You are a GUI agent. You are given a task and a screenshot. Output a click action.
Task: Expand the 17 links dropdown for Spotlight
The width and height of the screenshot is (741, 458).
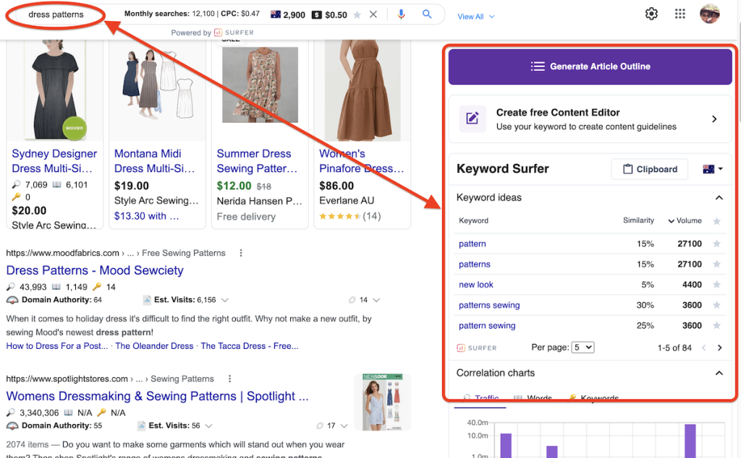coord(344,426)
